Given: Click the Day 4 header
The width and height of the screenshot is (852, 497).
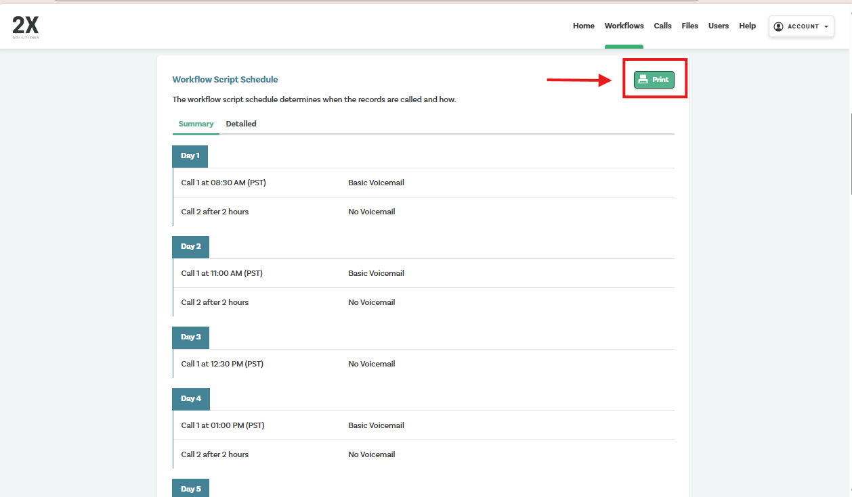Looking at the screenshot, I should pos(191,399).
